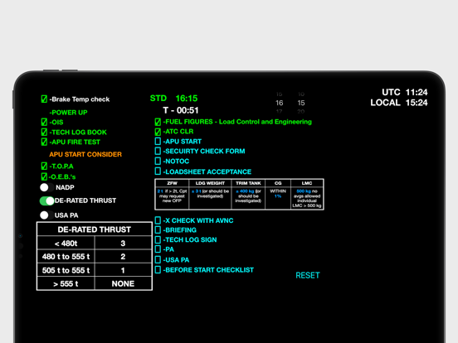458x343 pixels.
Task: Tick the NOTOC checkbox
Action: pos(158,161)
